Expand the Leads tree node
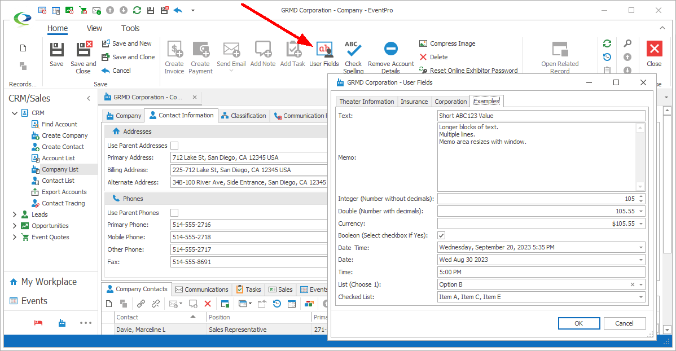Screen dimensions: 676x351 [x=15, y=214]
